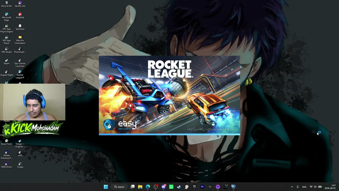Select the Microsoft Edge desktop shortcut
Viewport: 339px width, 191px height.
(x=7, y=17)
